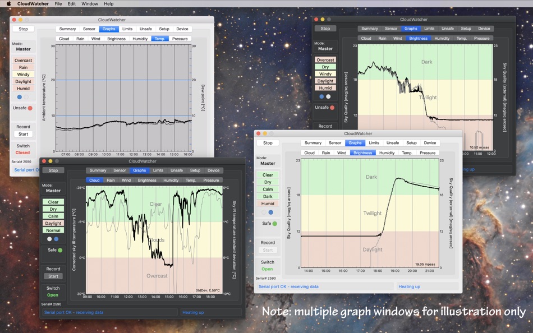Open Limits tab in the light Brightness window
The height and width of the screenshot is (333, 533).
click(x=374, y=143)
